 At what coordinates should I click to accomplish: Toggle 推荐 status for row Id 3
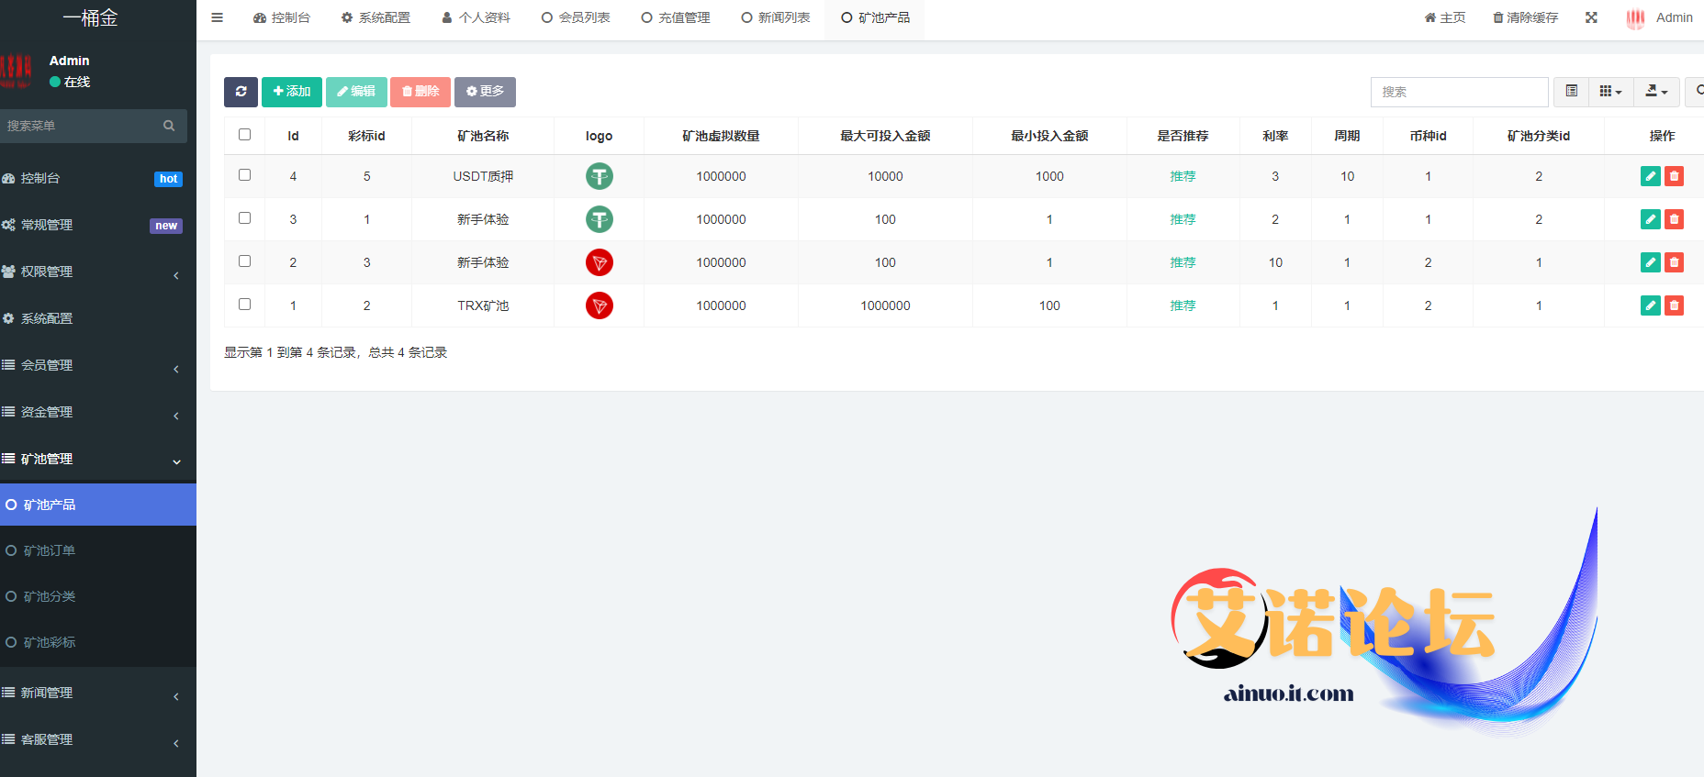(x=1183, y=219)
